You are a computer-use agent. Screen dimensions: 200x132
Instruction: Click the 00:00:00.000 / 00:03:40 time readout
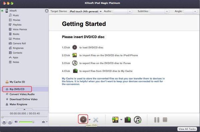tap(25, 113)
